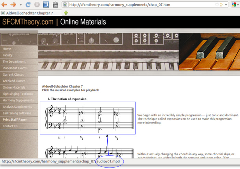The height and width of the screenshot is (169, 240).
Task: Bookmark the page with the star icon
Action: click(217, 4)
